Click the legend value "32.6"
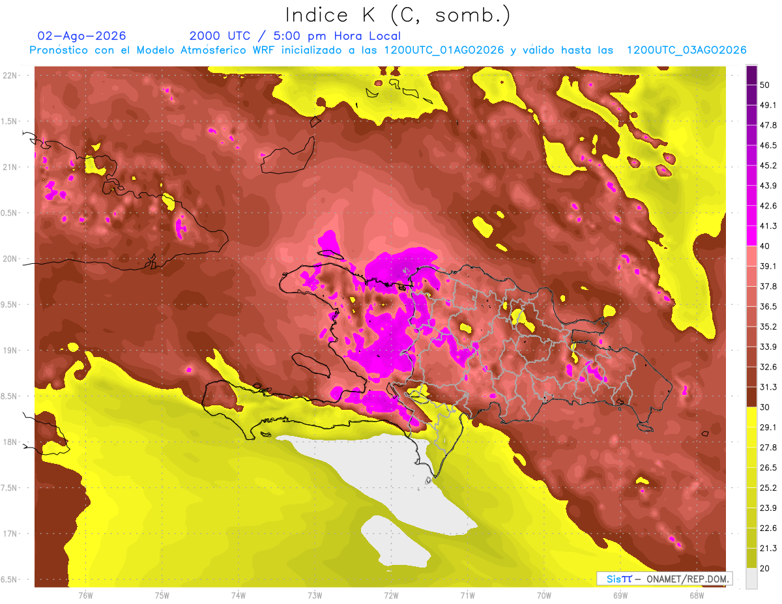This screenshot has width=782, height=604. point(768,367)
